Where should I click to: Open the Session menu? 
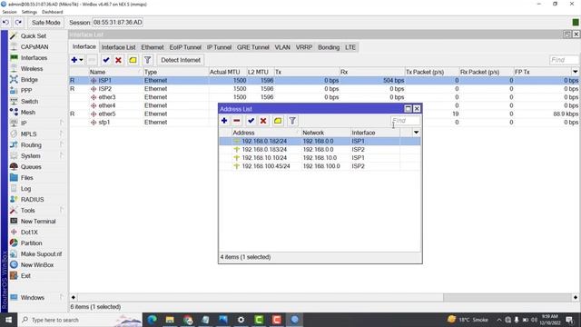point(9,12)
